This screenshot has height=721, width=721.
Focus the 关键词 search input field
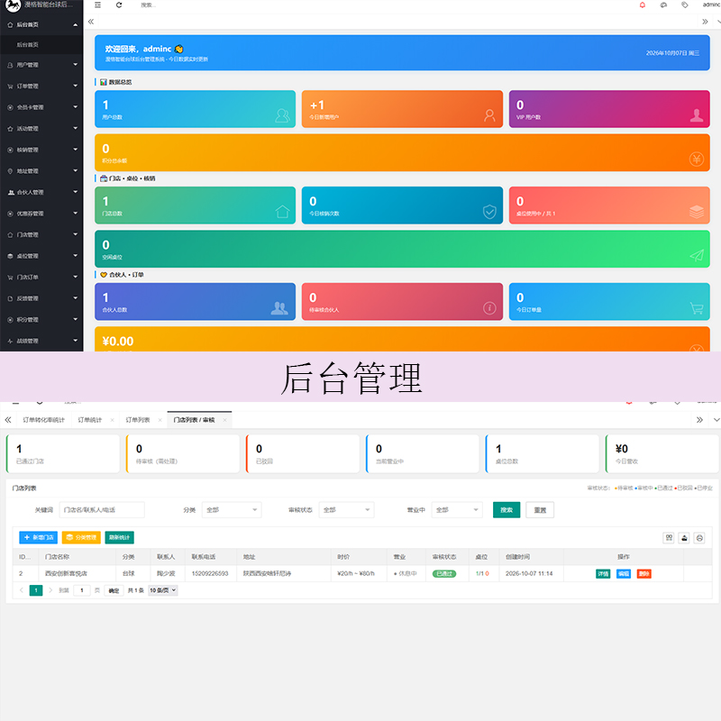click(102, 510)
